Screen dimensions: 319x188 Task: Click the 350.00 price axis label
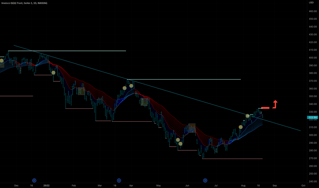pyautogui.click(x=313, y=96)
